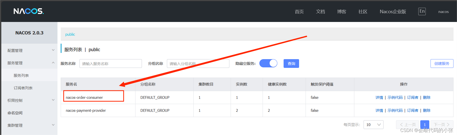This screenshot has height=135, width=457.
Task: Open the page size dropdown showing 10
Action: (374, 125)
